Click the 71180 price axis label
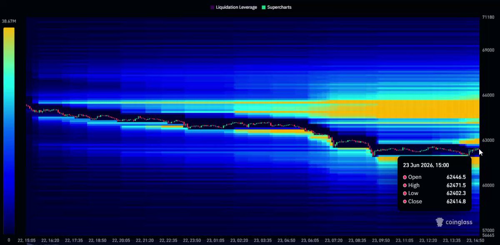500x245 pixels. coord(487,17)
